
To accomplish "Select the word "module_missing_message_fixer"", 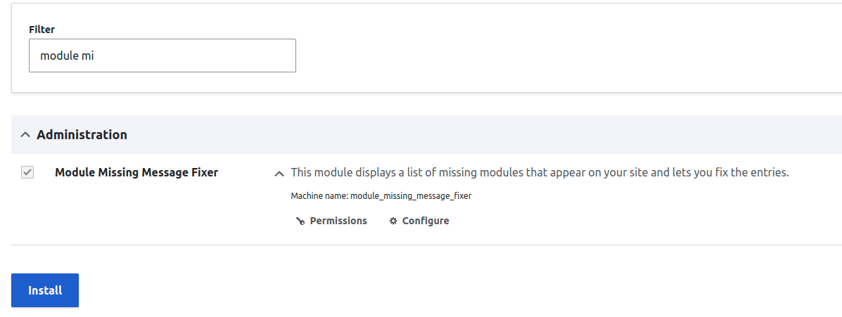I will click(411, 196).
